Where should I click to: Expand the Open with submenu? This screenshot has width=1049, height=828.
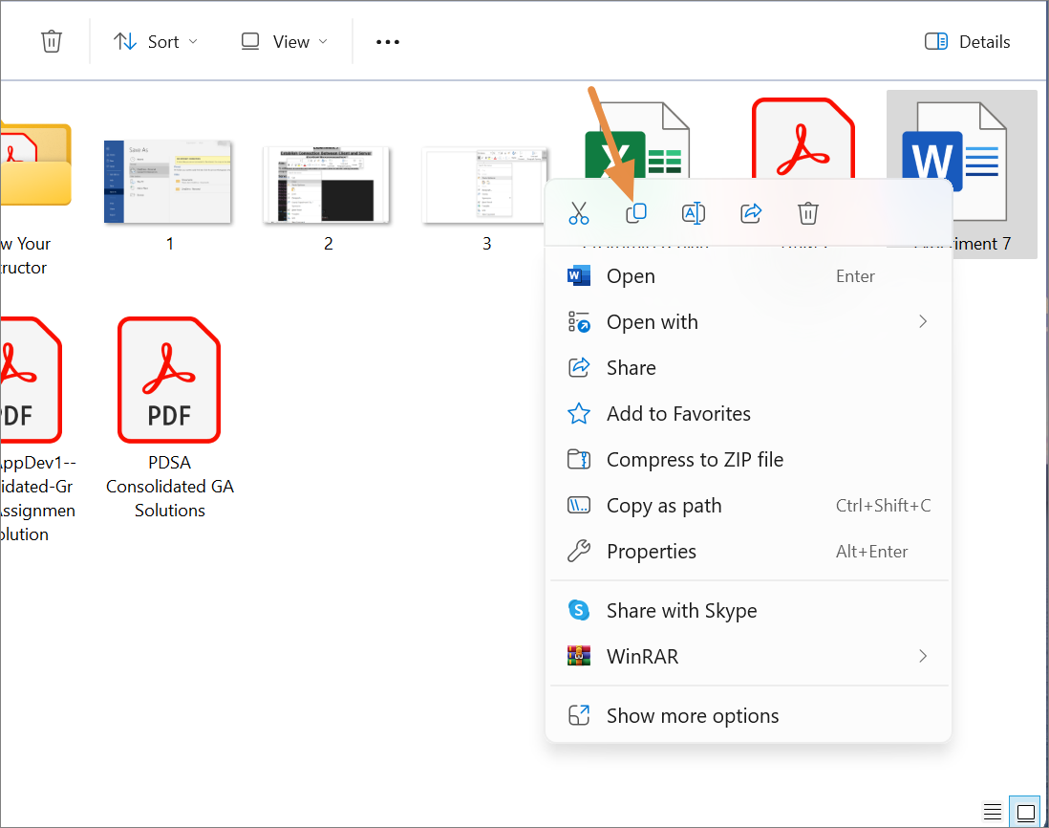[748, 322]
